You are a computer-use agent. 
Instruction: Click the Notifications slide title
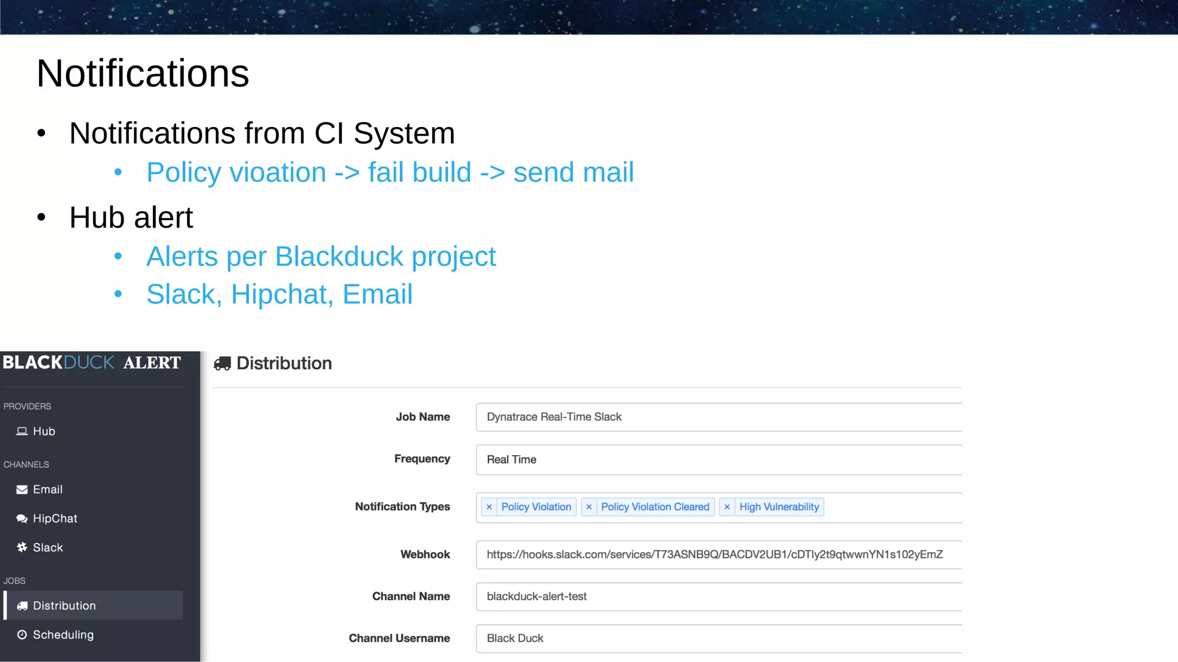pos(143,74)
